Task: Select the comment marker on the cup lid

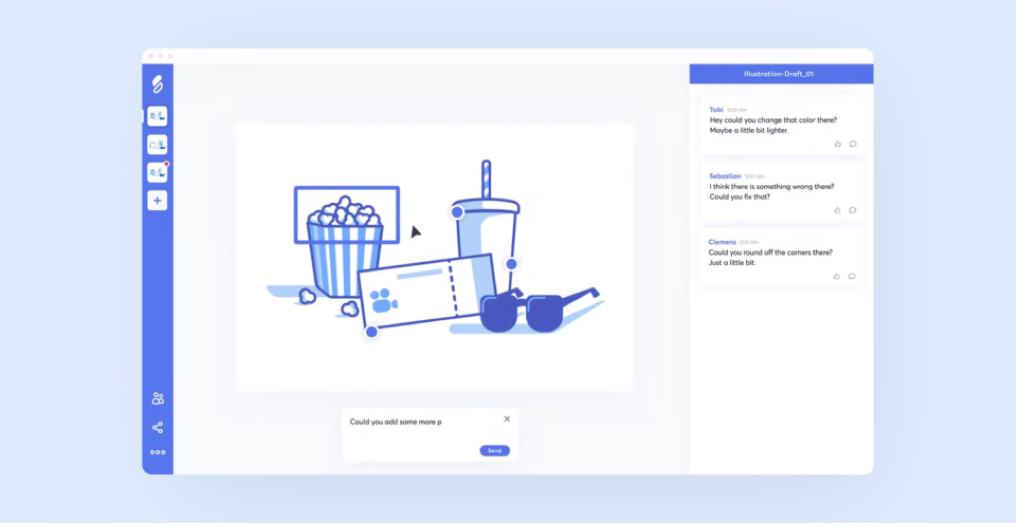Action: [x=457, y=212]
